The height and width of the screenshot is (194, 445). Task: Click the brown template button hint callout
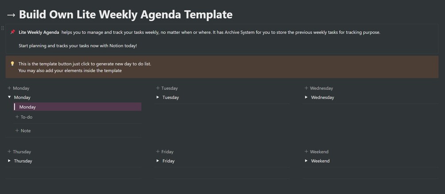click(x=221, y=67)
